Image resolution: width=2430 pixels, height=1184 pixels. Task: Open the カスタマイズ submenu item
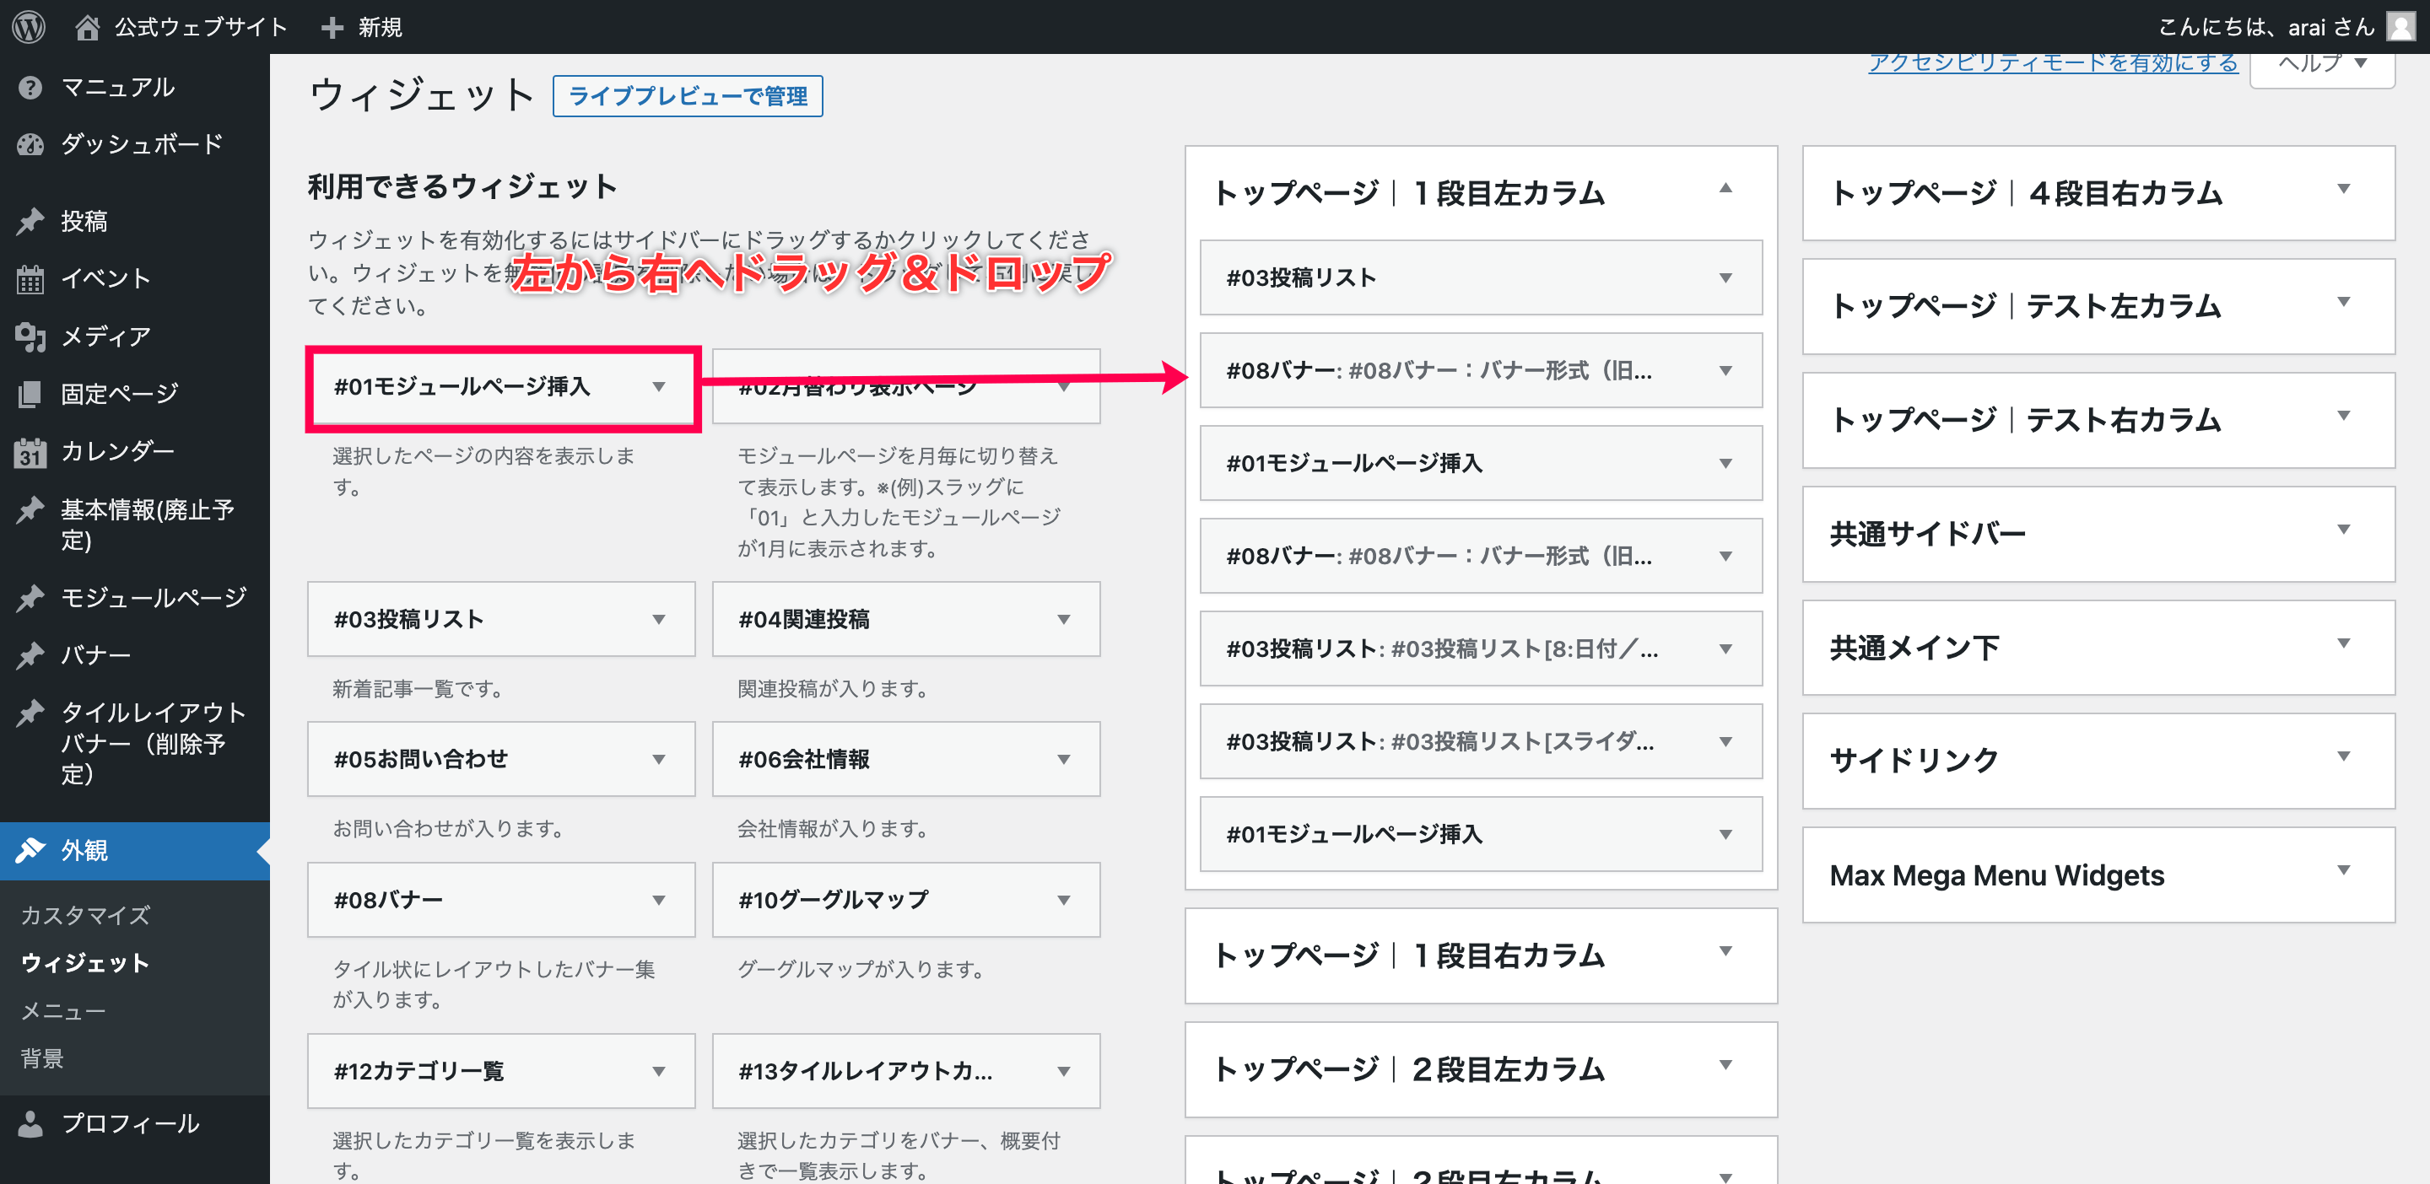tap(85, 914)
